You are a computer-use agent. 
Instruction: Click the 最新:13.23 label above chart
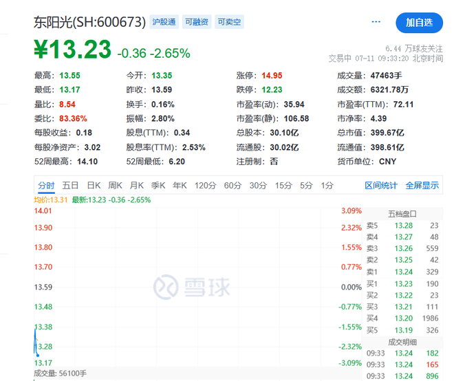click(x=111, y=200)
